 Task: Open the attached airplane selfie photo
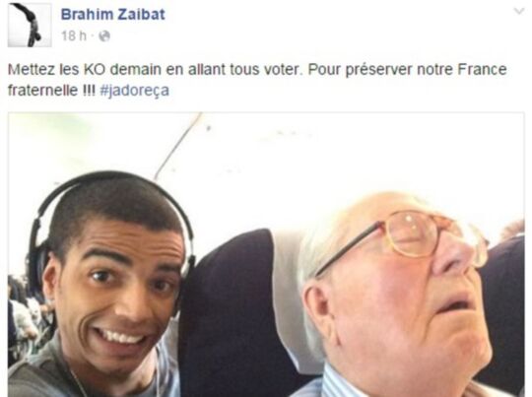point(266,254)
